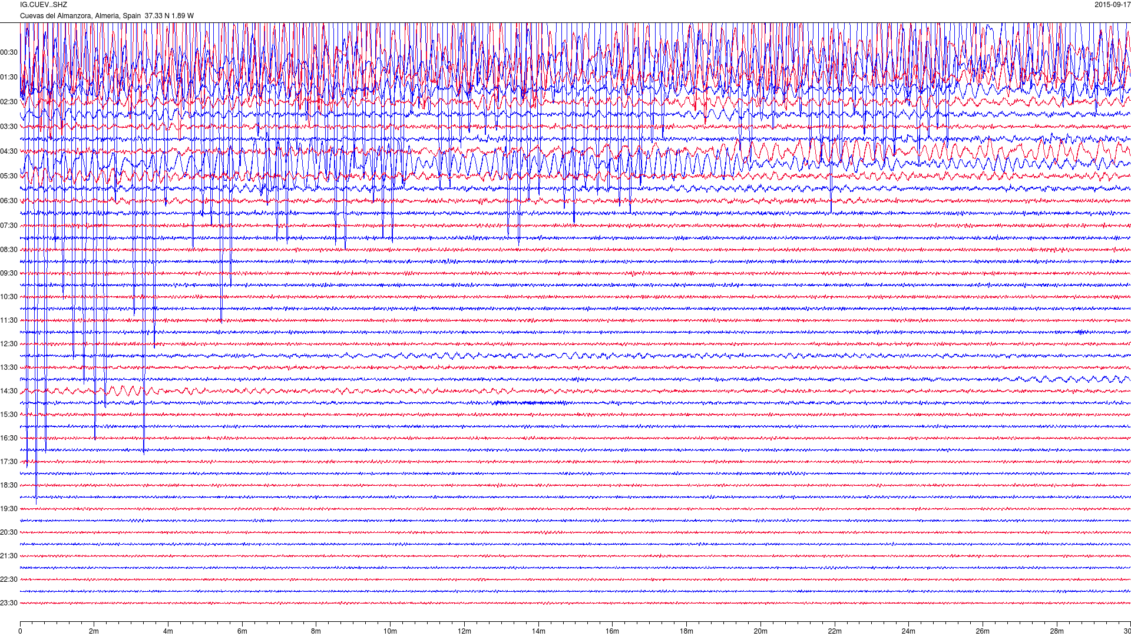
Task: Click the 18m time axis tick label
Action: pos(686,631)
